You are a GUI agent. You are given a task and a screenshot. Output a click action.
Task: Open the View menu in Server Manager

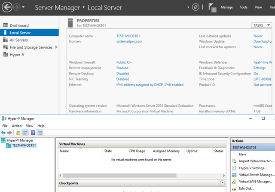click(x=258, y=7)
